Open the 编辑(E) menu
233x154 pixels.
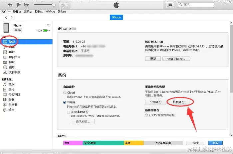tap(17, 12)
